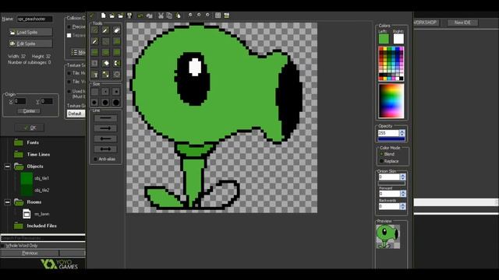
Task: Toggle the Anti-alias option
Action: [104, 159]
